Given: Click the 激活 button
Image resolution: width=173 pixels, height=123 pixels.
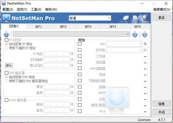Looking at the screenshot, I should point(161,17).
